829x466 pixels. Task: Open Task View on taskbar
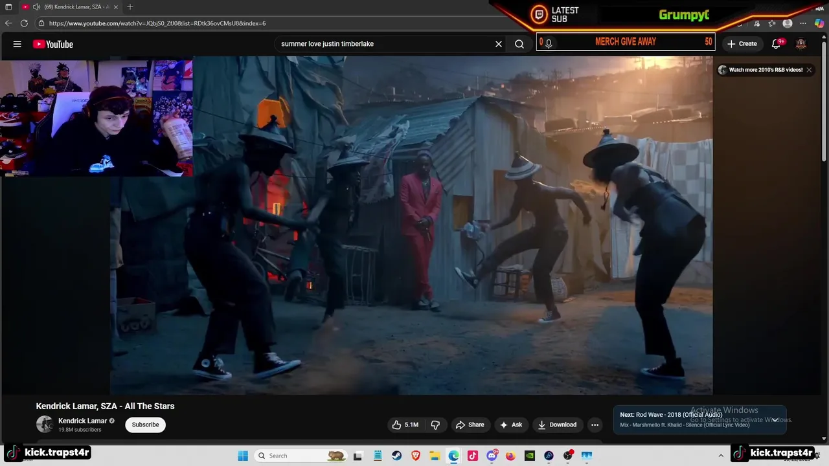pyautogui.click(x=358, y=456)
